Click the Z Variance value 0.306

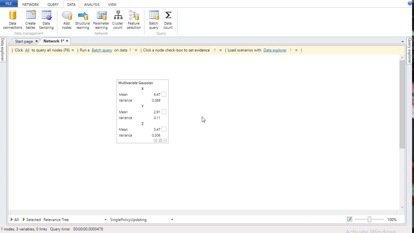pos(156,135)
